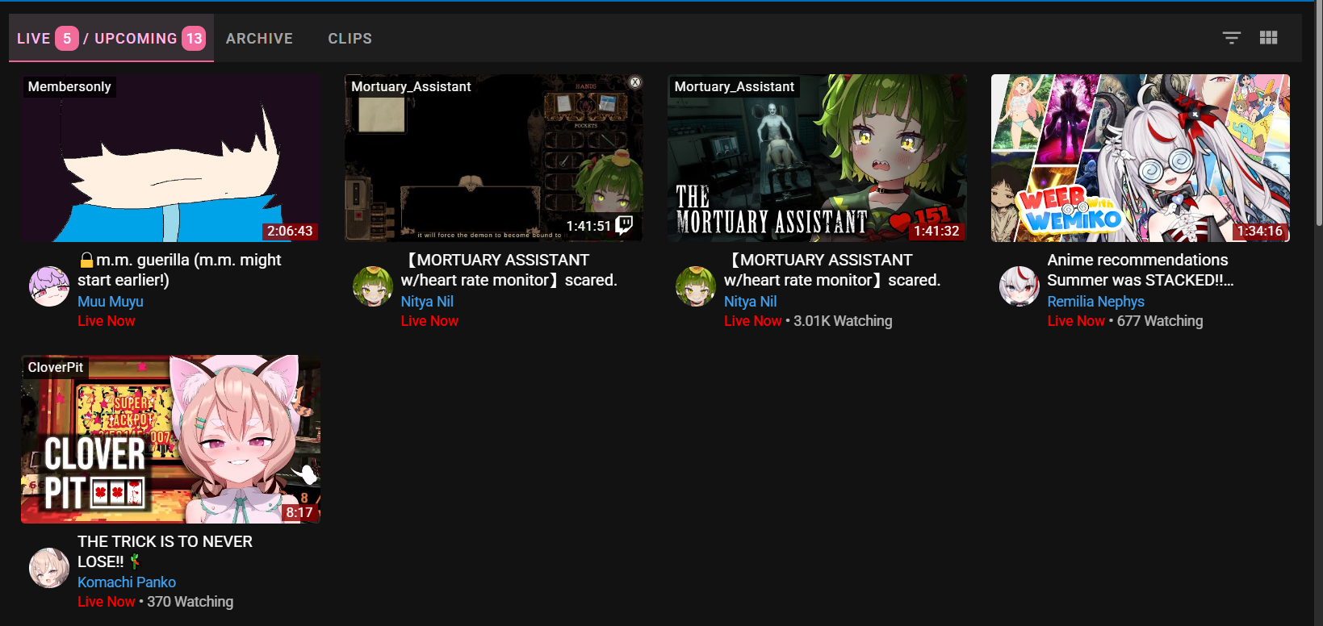Viewport: 1323px width, 626px height.
Task: Open 'THE TRICK IS TO NEVER LOSE!!' title
Action: tap(165, 551)
